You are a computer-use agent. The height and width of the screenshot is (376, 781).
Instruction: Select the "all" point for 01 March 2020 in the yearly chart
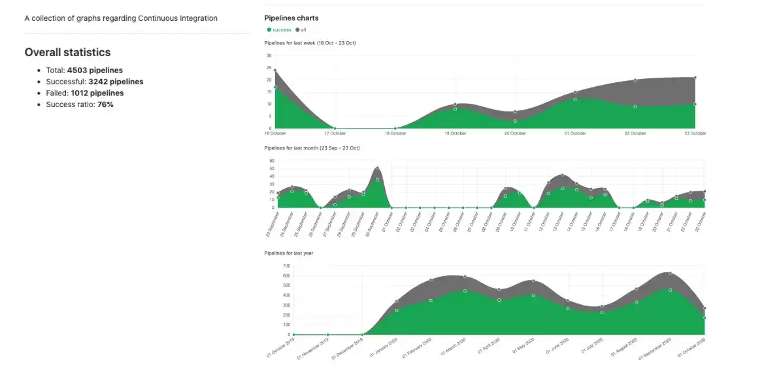(x=465, y=277)
